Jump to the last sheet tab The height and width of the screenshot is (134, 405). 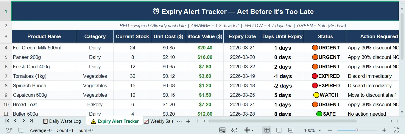(x=31, y=121)
